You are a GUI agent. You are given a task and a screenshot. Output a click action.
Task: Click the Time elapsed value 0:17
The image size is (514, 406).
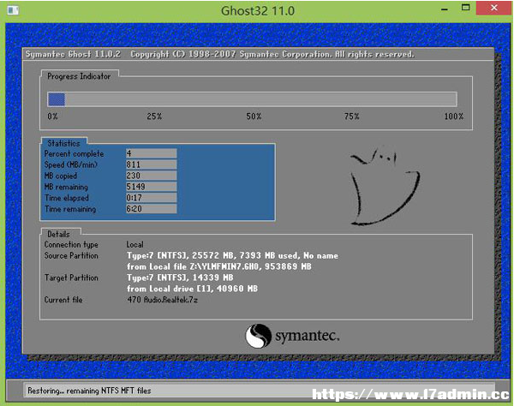coord(151,198)
